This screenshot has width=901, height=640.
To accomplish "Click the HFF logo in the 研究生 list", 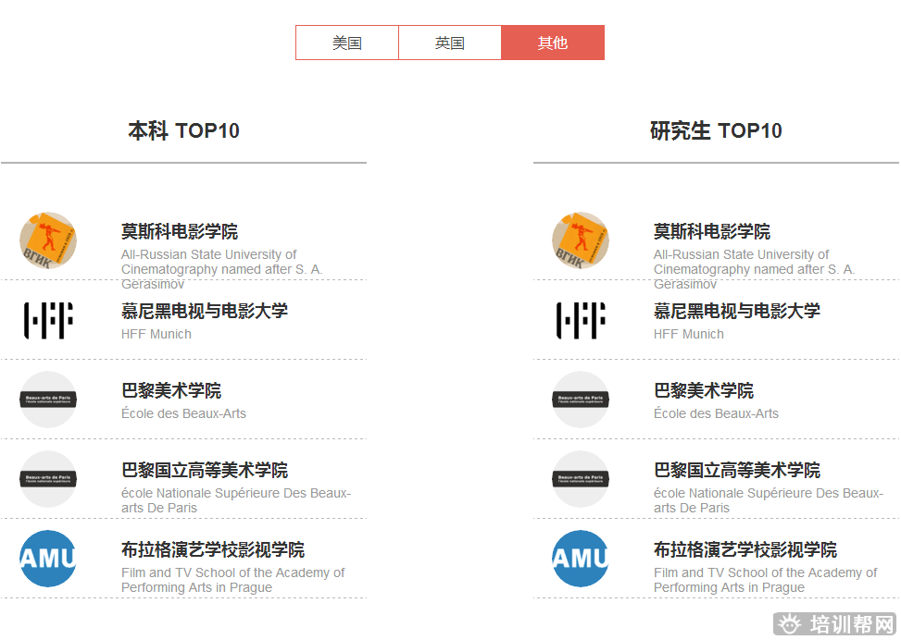I will [x=581, y=320].
